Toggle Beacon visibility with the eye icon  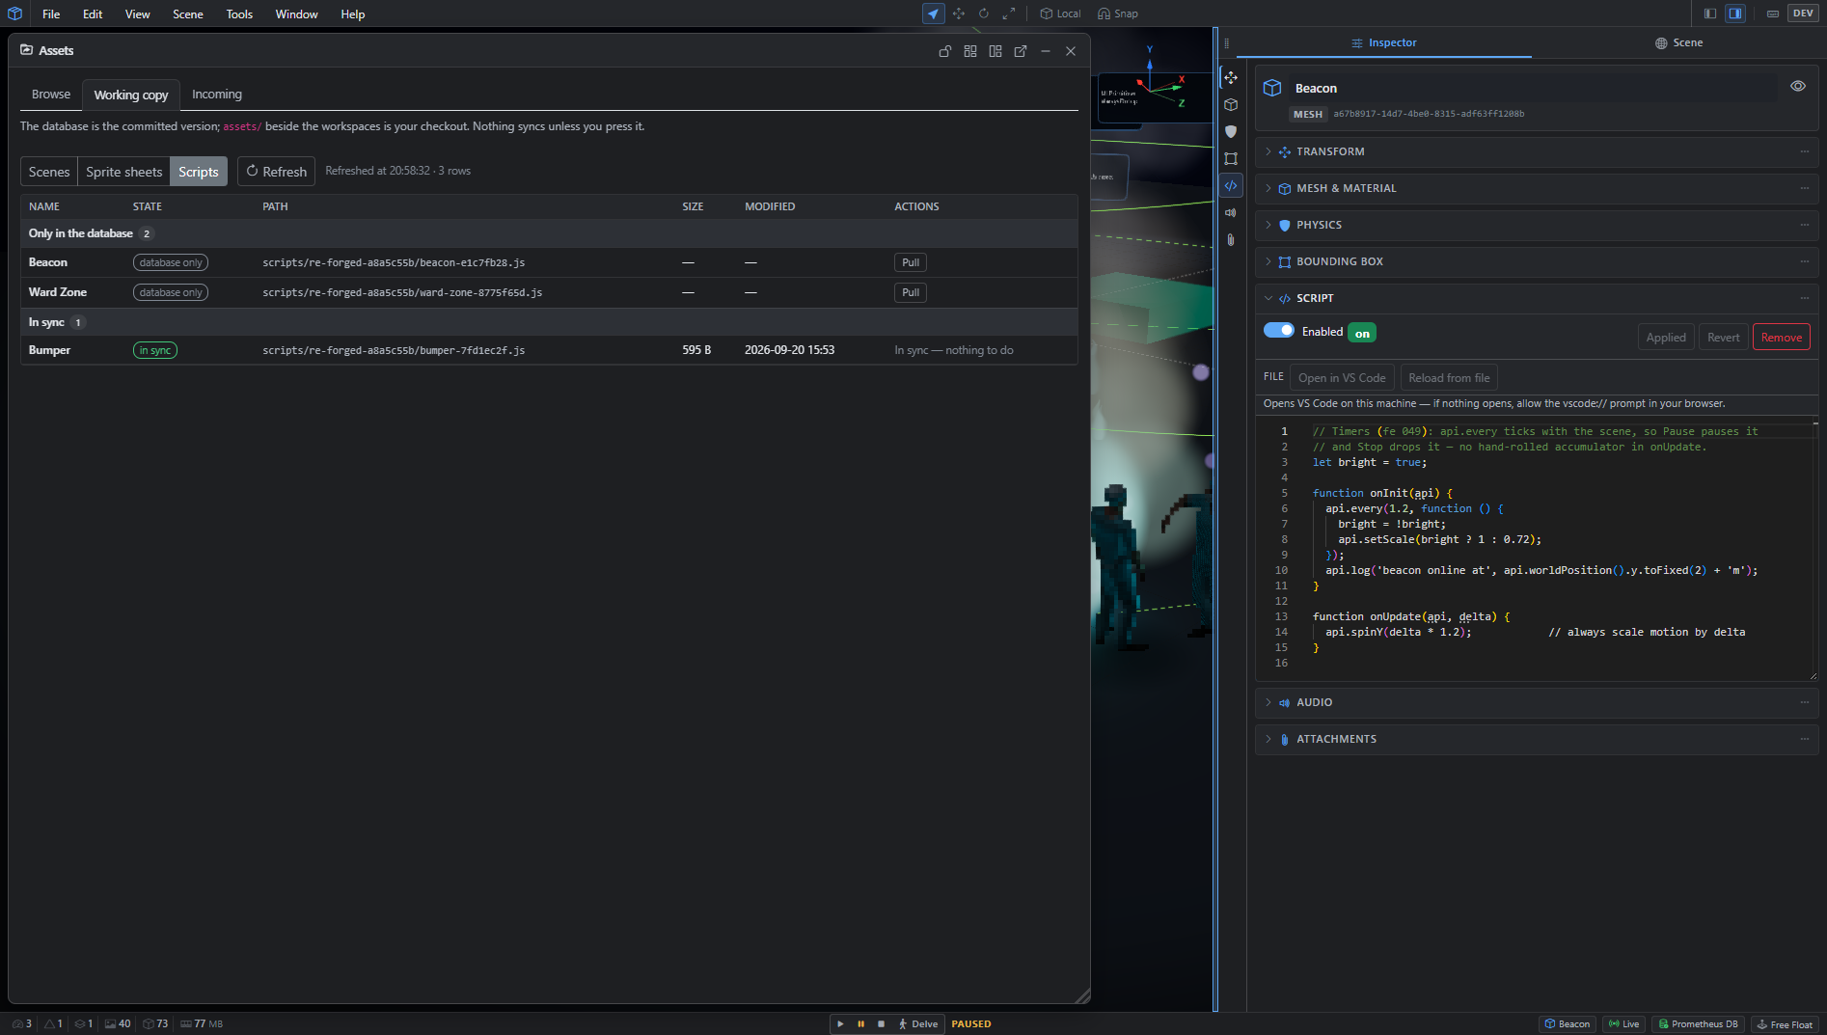[1798, 86]
